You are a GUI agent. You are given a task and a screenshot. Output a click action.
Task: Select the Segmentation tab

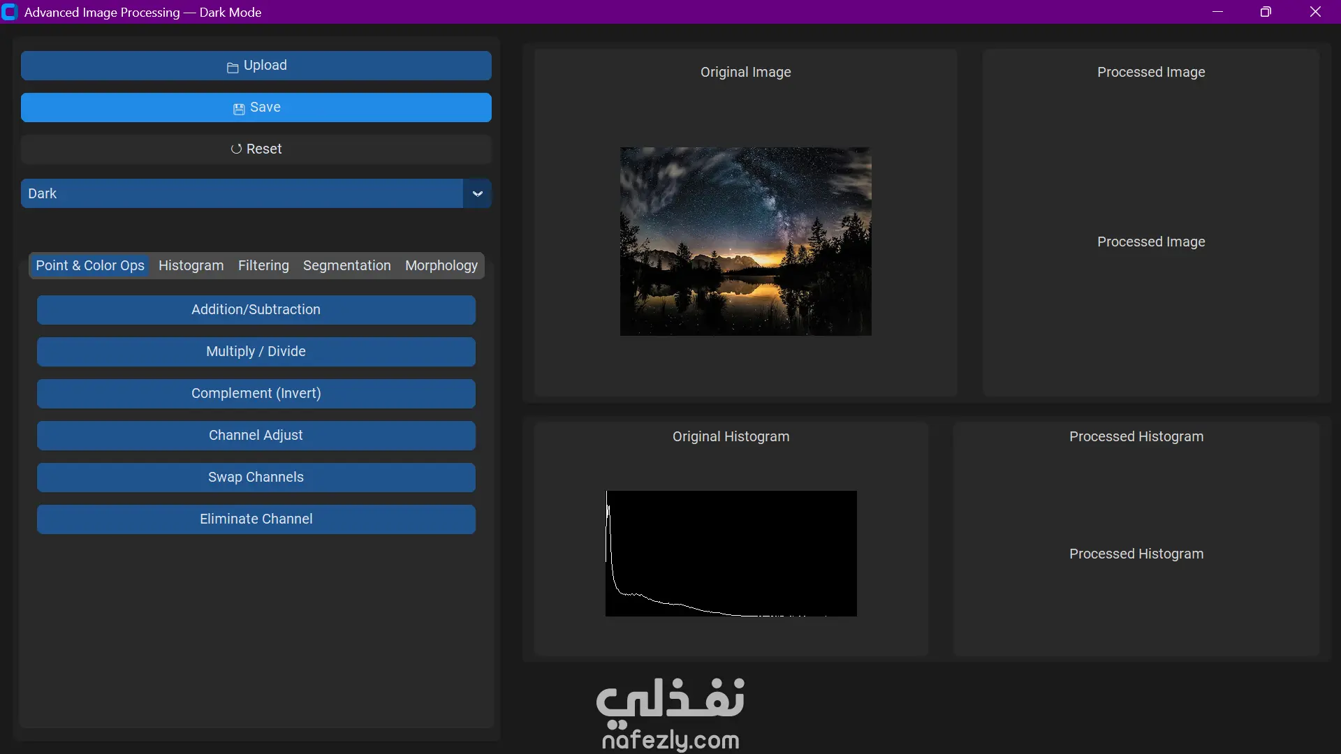[346, 265]
